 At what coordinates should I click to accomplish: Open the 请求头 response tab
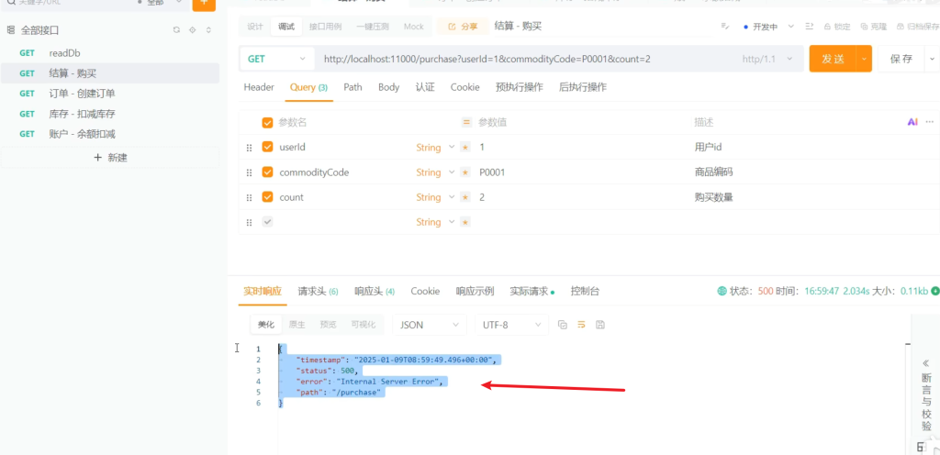(318, 291)
